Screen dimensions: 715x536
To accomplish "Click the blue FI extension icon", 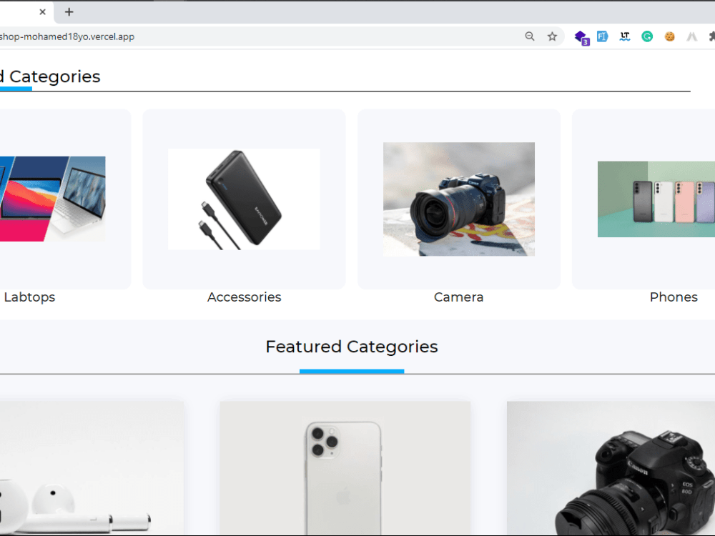I will pos(601,36).
